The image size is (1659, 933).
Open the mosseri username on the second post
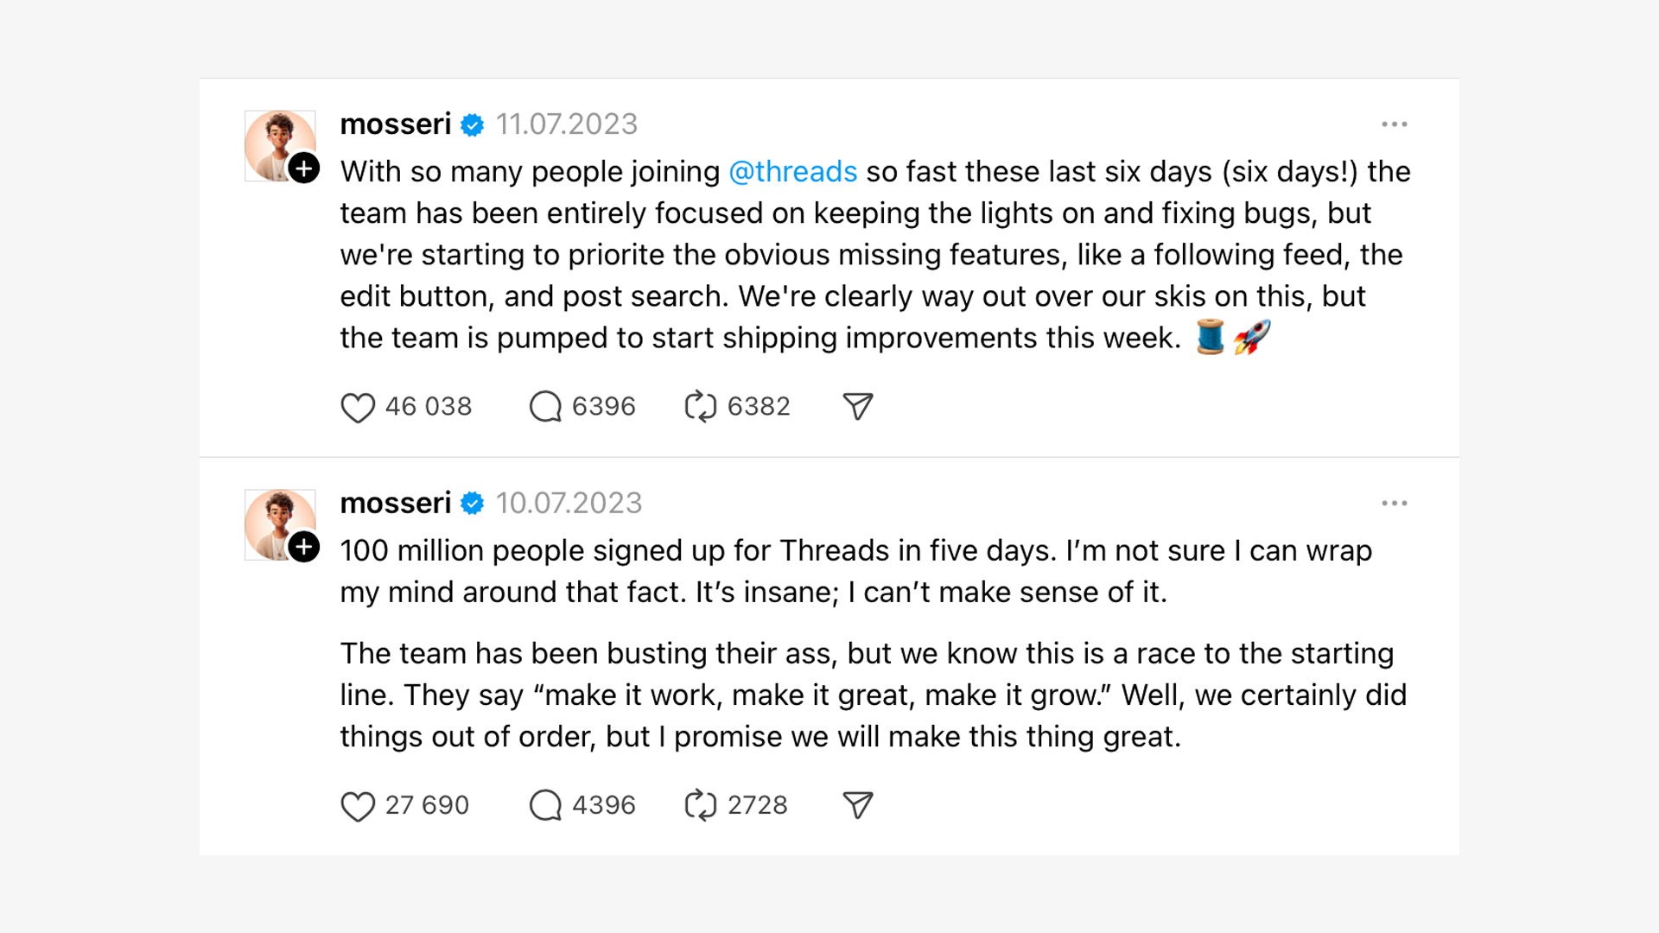[x=395, y=504]
